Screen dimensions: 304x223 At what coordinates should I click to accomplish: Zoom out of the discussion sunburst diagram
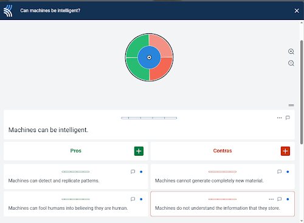coord(291,63)
